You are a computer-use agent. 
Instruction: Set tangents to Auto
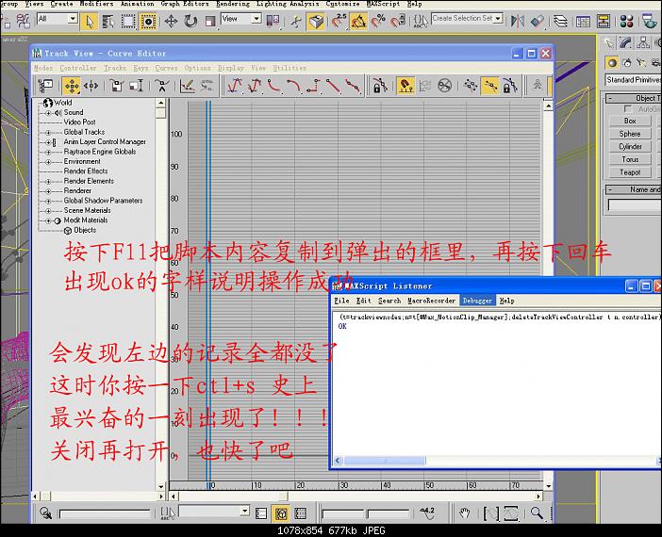234,86
